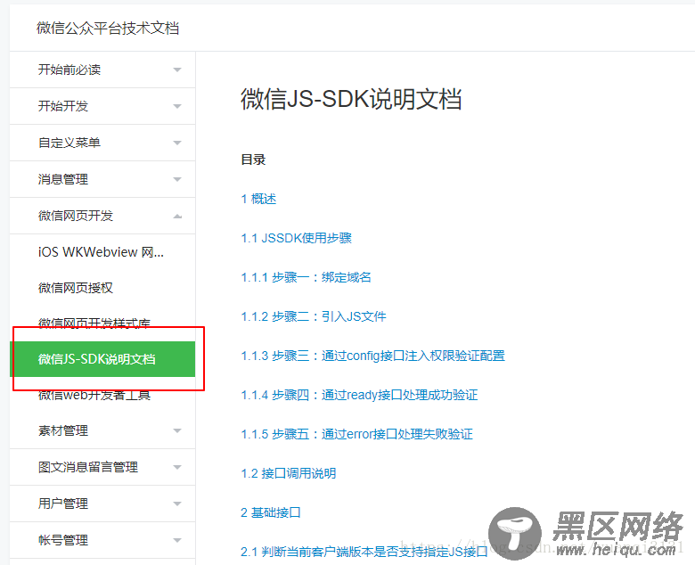Expand the 消息管理 section arrow

[177, 179]
